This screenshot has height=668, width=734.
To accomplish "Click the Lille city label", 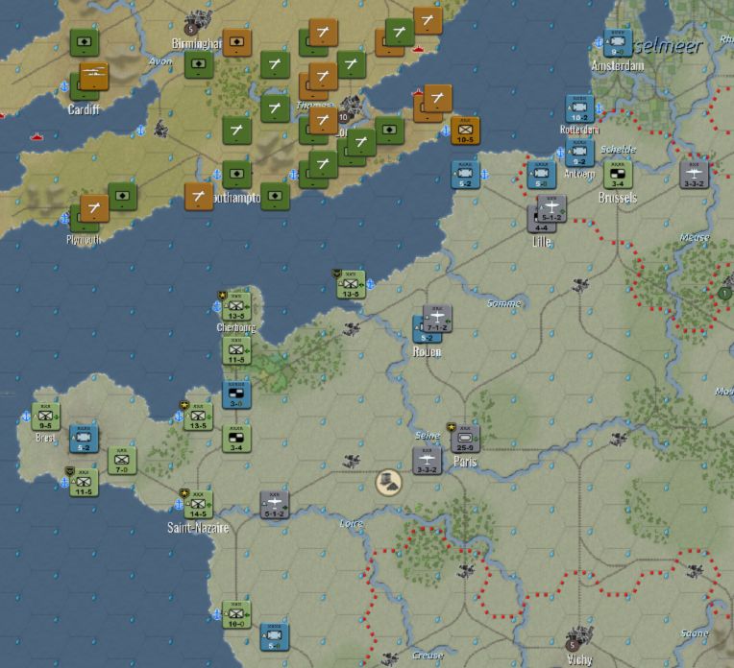I will (x=542, y=242).
